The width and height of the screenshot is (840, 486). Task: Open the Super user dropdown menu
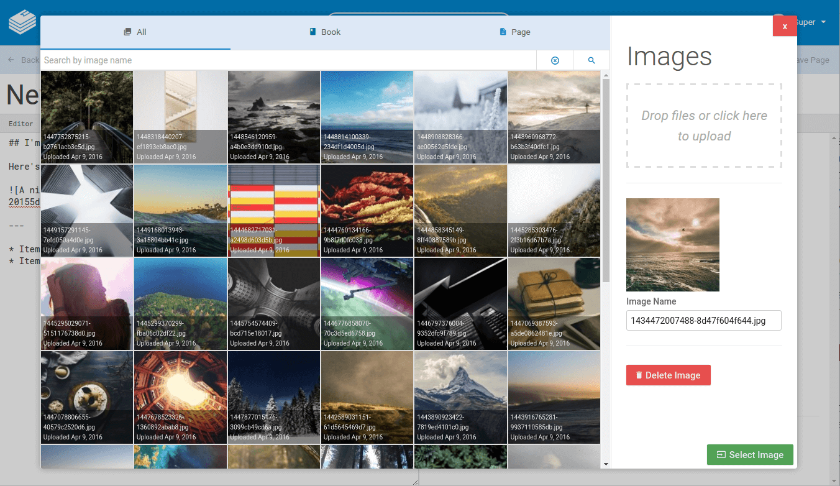(x=811, y=22)
